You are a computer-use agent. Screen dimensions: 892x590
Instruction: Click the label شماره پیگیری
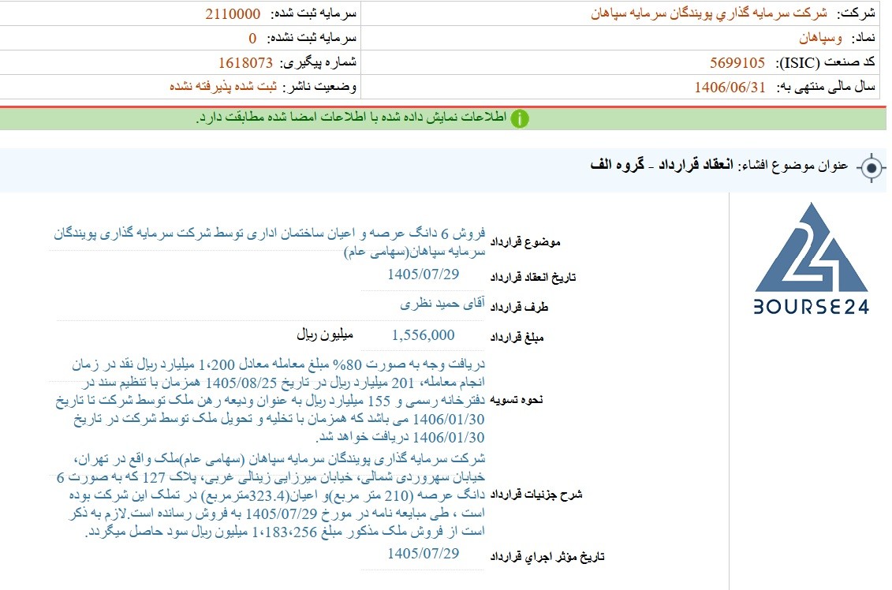[319, 62]
